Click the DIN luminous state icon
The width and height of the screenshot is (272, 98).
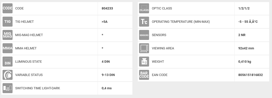click(7, 62)
